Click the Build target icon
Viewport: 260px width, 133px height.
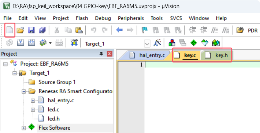point(21,43)
